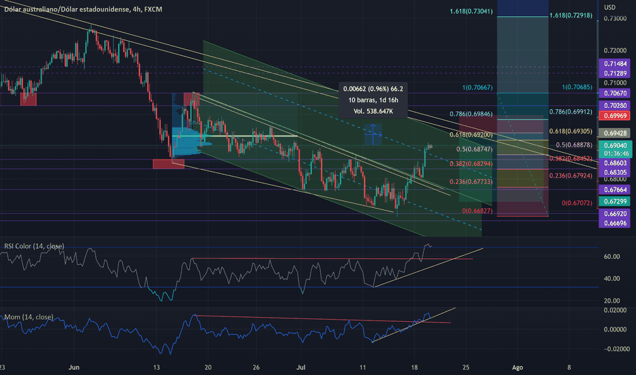
Task: Select the 0.786(0.69912) Fibonacci label
Action: pos(570,112)
